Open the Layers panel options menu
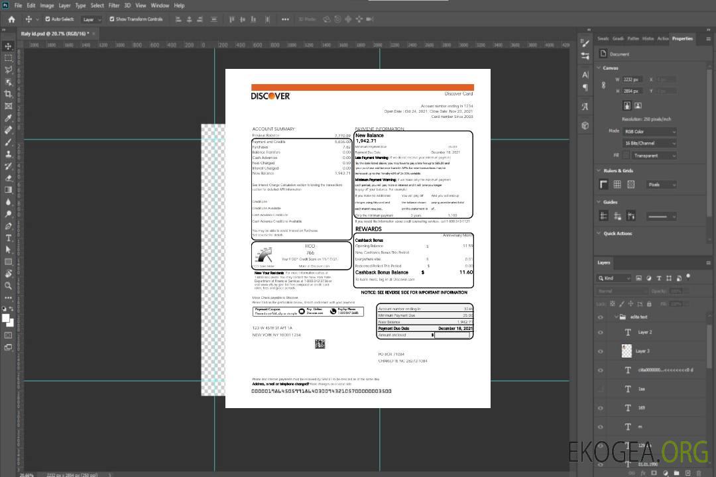This screenshot has height=477, width=716. [x=708, y=263]
